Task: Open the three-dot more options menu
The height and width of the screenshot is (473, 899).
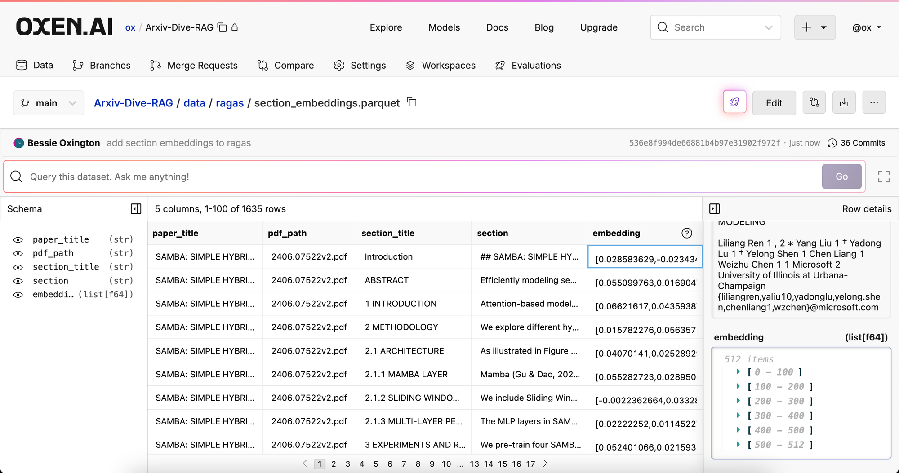Action: pos(874,102)
